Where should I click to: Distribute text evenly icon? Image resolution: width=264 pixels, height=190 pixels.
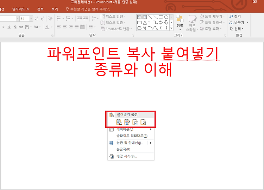(82, 27)
